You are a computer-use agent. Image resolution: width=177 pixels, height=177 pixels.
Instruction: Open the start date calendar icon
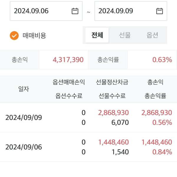(75, 11)
